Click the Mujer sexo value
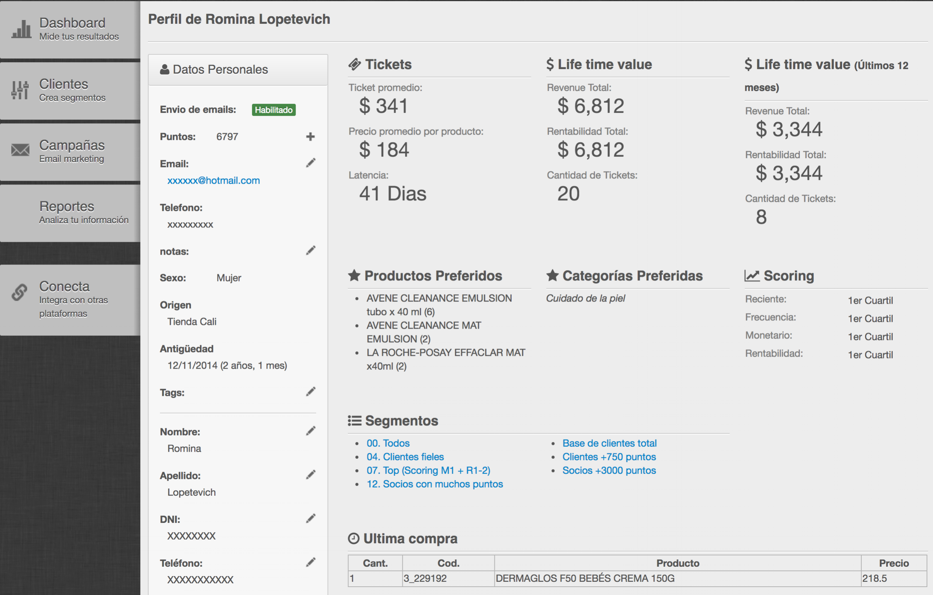The height and width of the screenshot is (595, 933). [229, 278]
